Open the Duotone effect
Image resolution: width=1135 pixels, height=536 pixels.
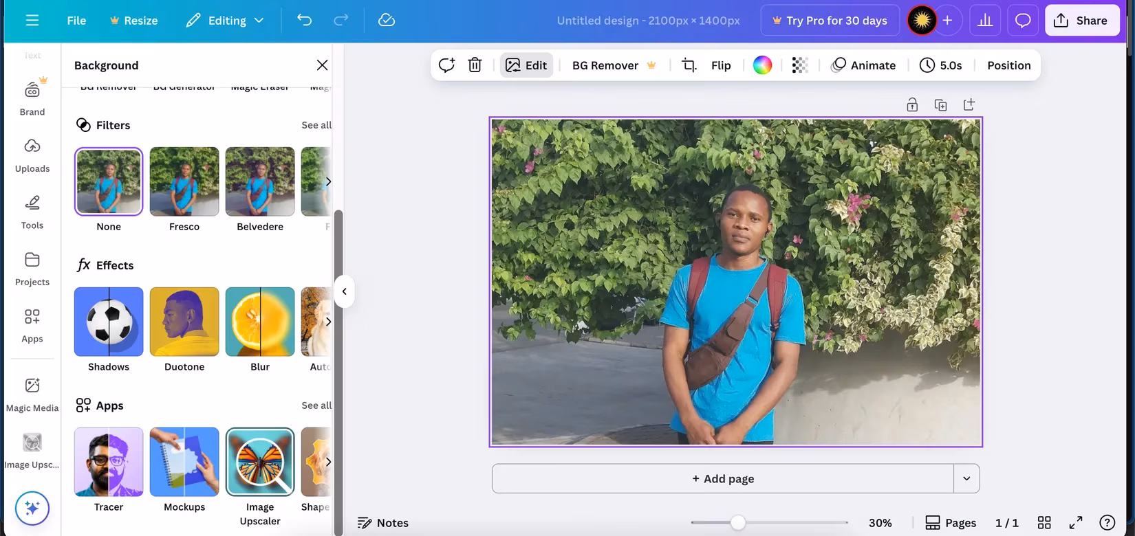click(184, 322)
